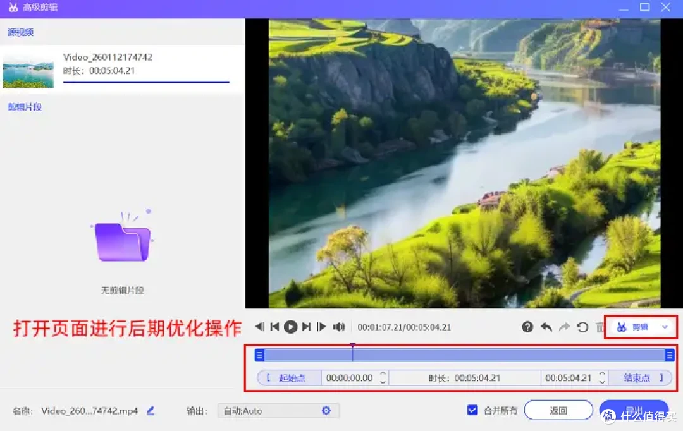Increase the start time with up arrow
This screenshot has height=431, width=683.
tap(383, 373)
